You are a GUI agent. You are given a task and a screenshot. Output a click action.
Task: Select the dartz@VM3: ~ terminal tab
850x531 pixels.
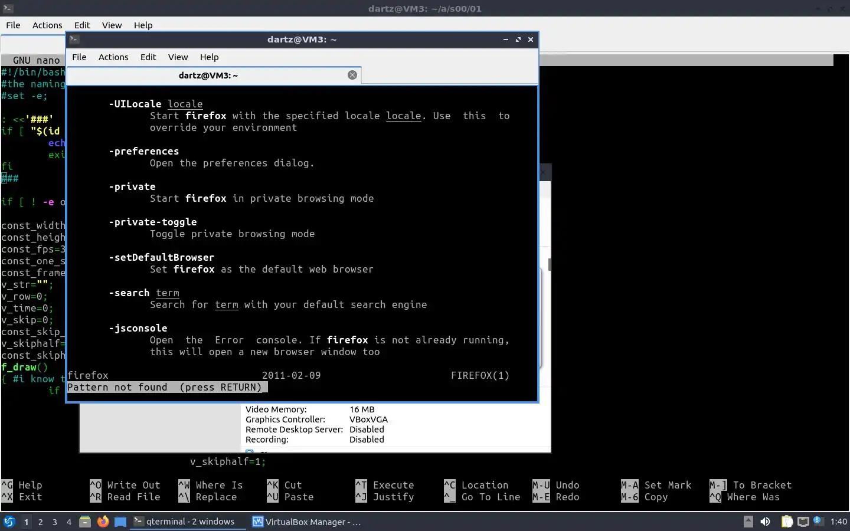(214, 75)
